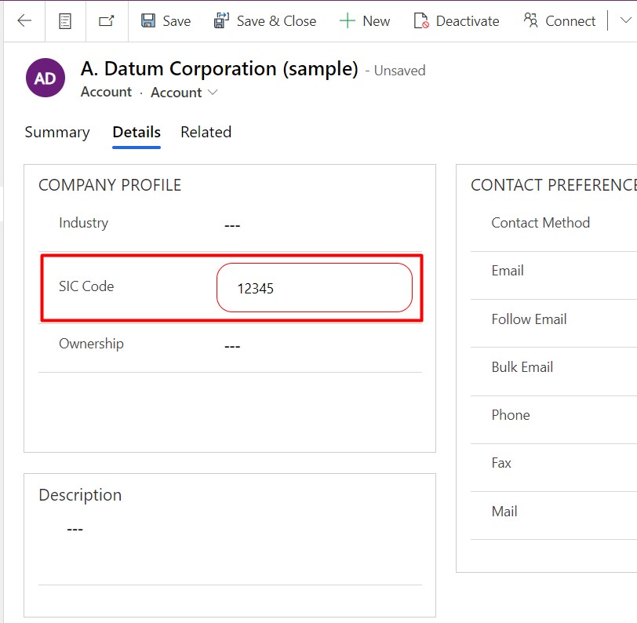Screen dimensions: 637x623
Task: Switch to the Summary tab
Action: coord(57,132)
